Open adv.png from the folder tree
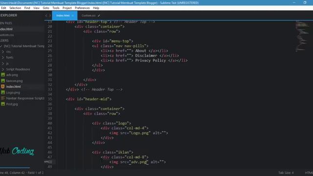This screenshot has width=313, height=176. (12, 75)
